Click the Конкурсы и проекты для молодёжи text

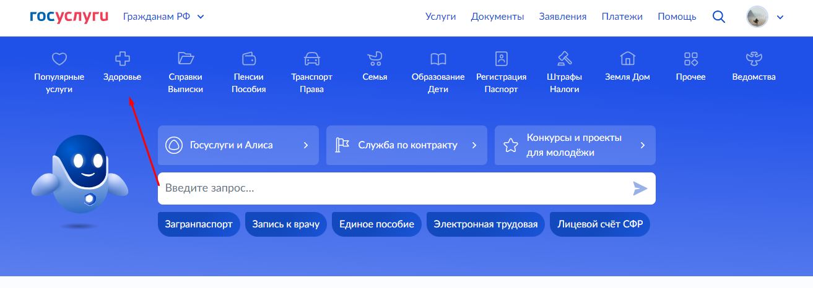(574, 145)
